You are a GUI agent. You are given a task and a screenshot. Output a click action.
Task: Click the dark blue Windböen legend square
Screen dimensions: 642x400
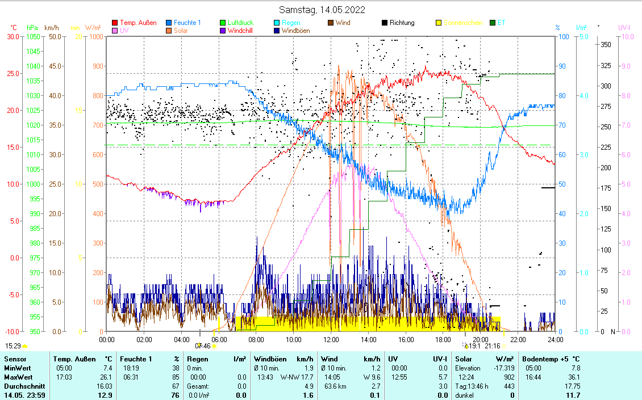277,31
